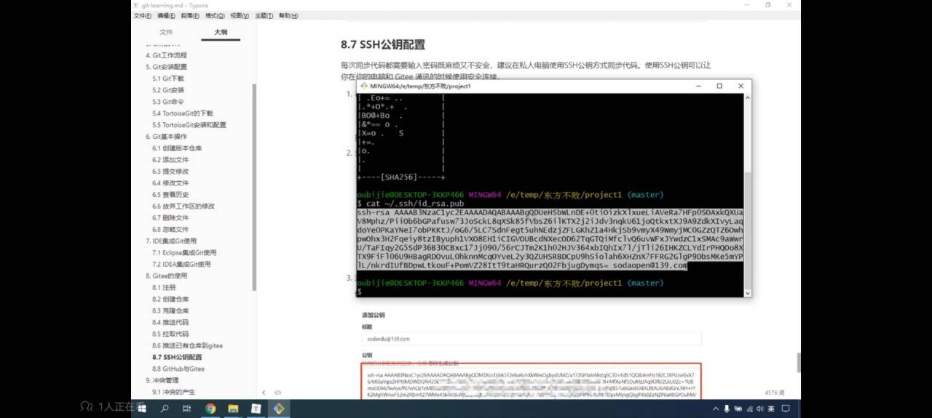Click the 4576 word count in status bar

pos(775,393)
